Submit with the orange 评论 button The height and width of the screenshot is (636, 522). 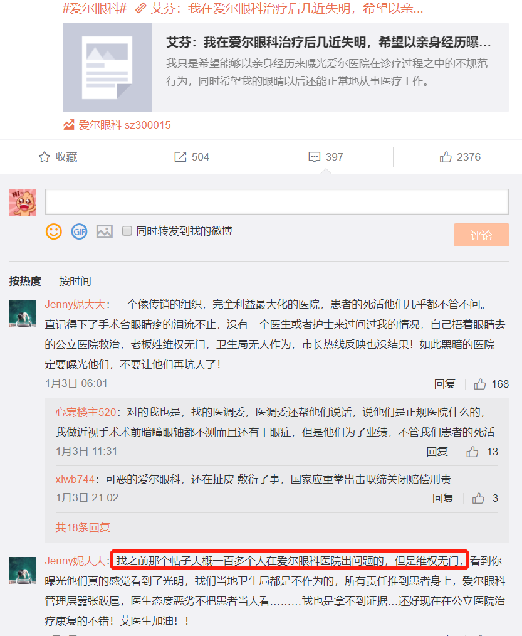(x=481, y=235)
